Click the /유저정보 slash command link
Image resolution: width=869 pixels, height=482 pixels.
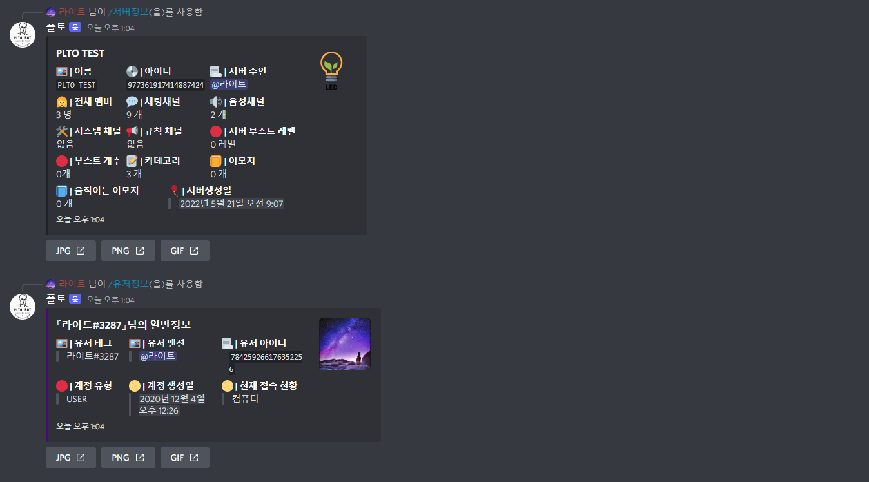[128, 284]
